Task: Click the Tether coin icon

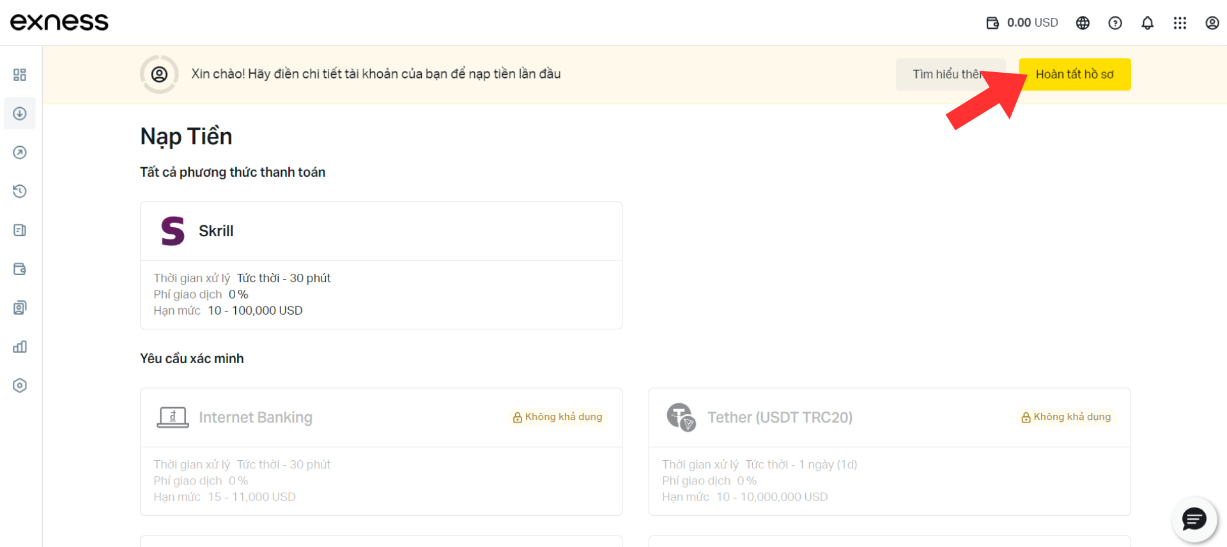Action: pyautogui.click(x=681, y=417)
